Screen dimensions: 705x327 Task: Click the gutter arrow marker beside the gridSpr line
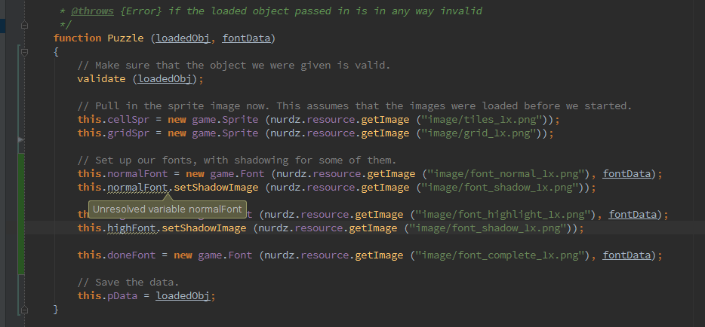20,140
